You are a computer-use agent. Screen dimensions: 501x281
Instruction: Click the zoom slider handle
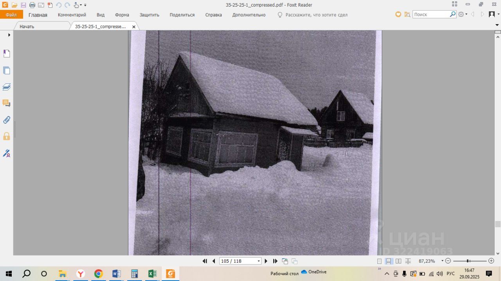tap(468, 261)
